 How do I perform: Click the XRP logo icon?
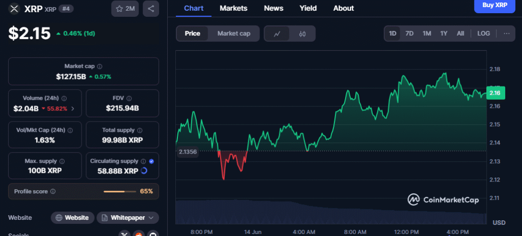click(x=14, y=9)
